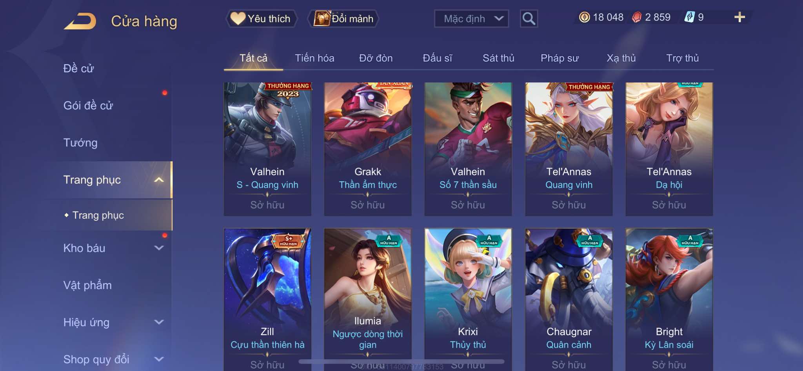
Task: Open Tướng in the sidebar
Action: 80,143
